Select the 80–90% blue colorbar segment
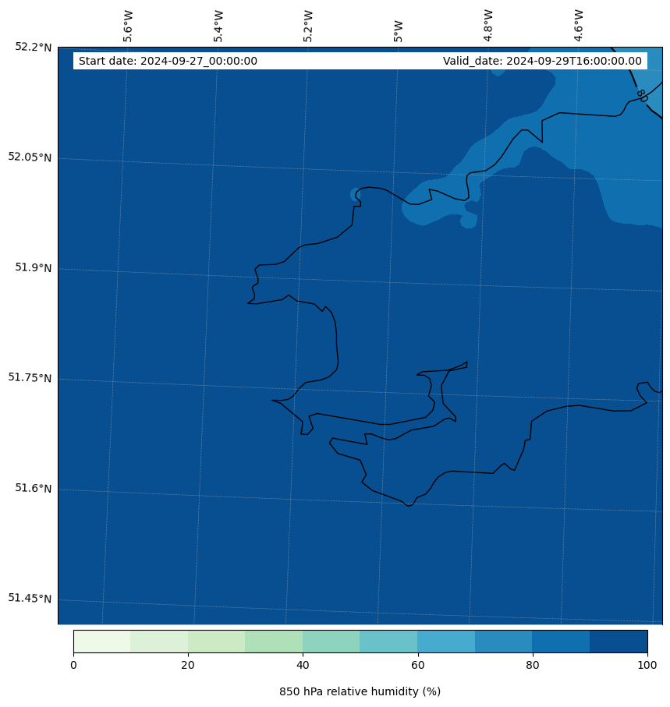Image resolution: width=670 pixels, height=707 pixels. pos(560,641)
